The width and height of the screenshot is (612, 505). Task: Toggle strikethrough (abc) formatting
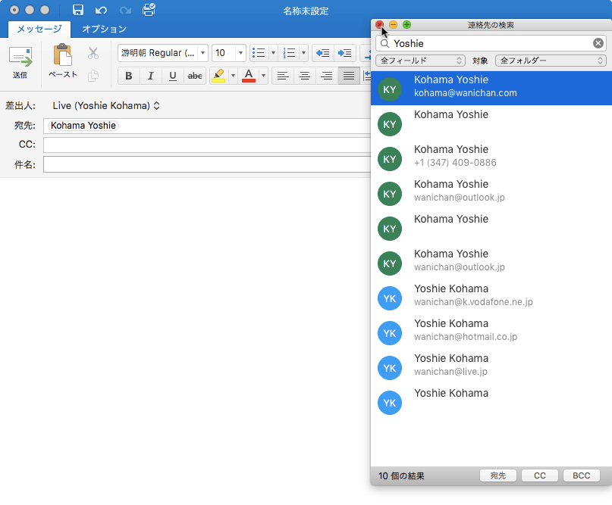[195, 76]
